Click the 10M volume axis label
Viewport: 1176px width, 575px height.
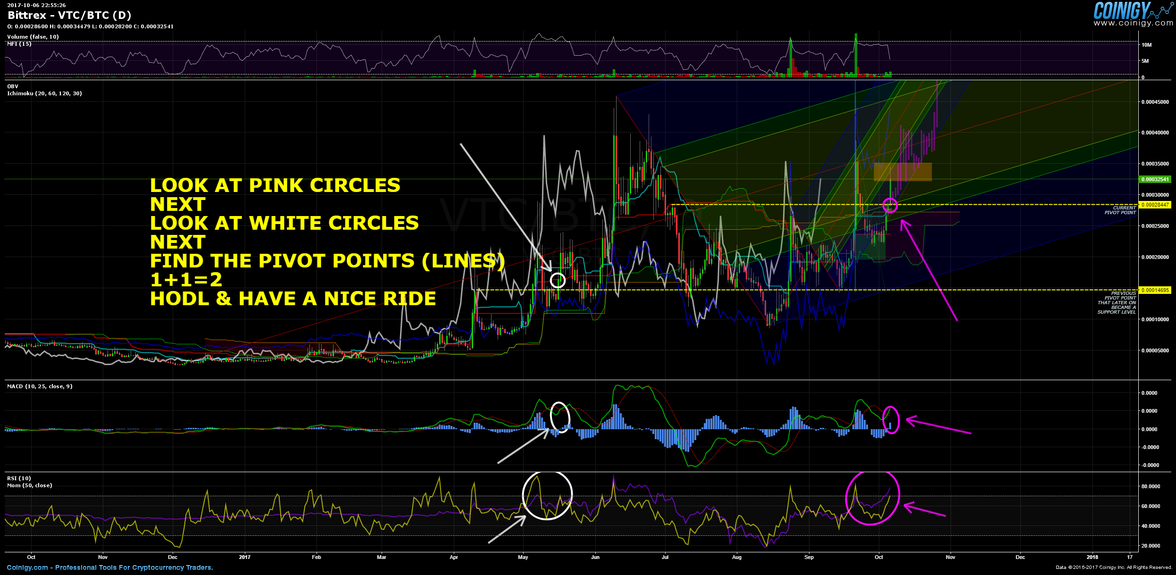point(1146,45)
